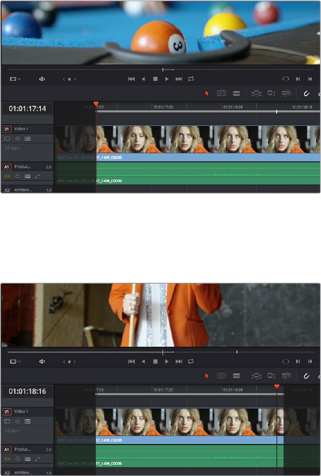Click the first arrow-to-bar icon right of Match Frame under pool ball viewer
The height and width of the screenshot is (476, 321).
[x=298, y=79]
